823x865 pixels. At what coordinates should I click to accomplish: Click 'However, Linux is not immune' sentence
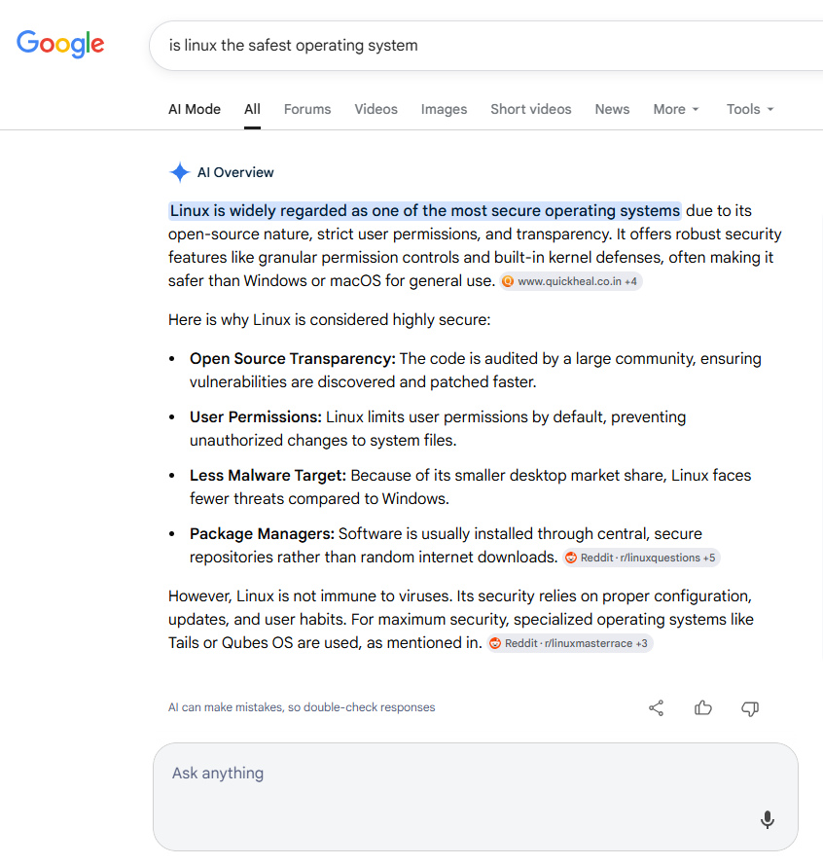[310, 596]
